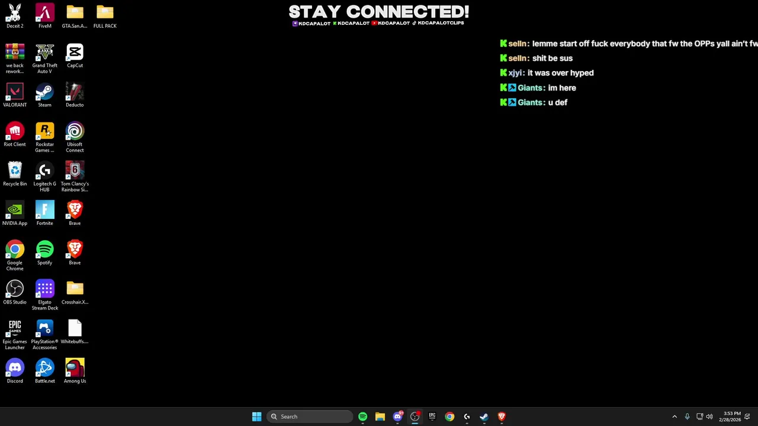This screenshot has width=758, height=426.
Task: Launch Tom Clancy's Rainbow Six shortcut
Action: tap(75, 176)
